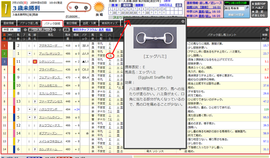Select the パドック詳細 tab
Image resolution: width=270 pixels, height=158 pixels.
[52, 24]
